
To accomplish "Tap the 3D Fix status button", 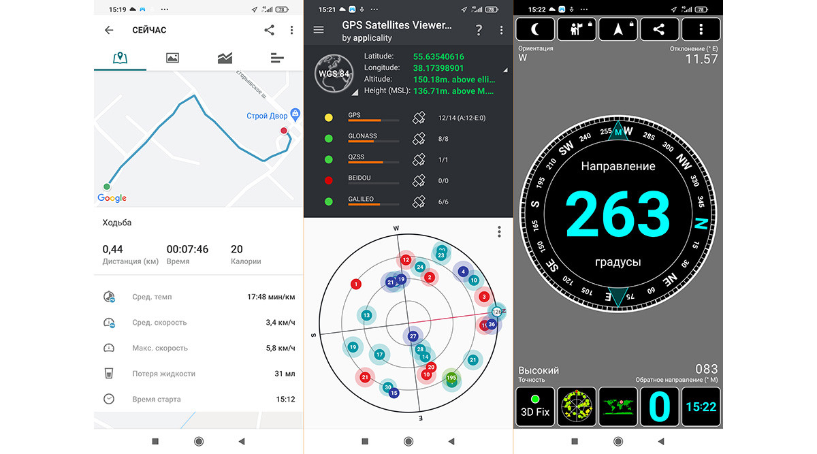I will coord(535,407).
